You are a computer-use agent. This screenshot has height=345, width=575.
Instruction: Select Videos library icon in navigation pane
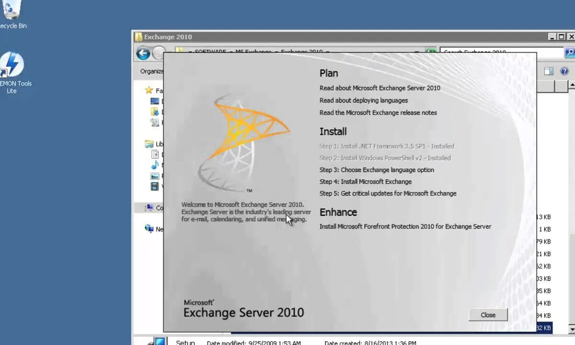coord(155,186)
